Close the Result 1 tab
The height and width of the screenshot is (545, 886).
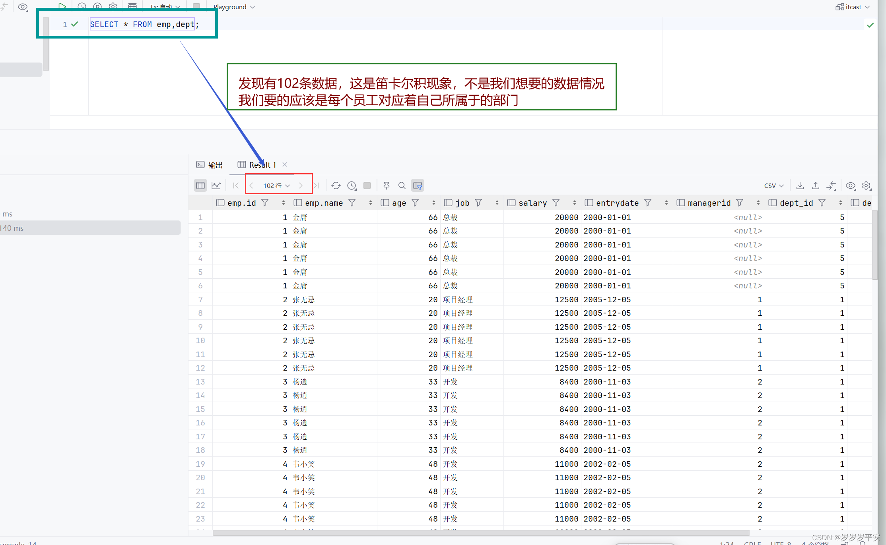pyautogui.click(x=285, y=164)
